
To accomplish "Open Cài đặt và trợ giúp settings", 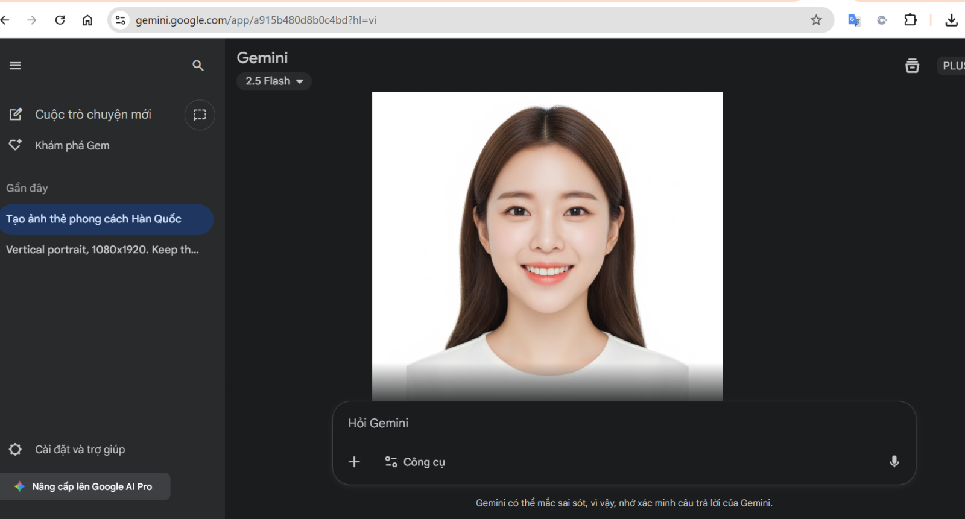I will [80, 450].
